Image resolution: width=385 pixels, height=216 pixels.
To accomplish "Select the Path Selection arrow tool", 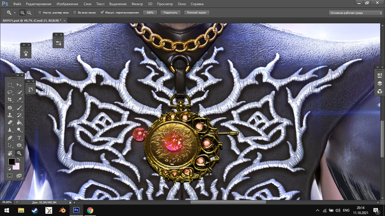I will coord(10,145).
